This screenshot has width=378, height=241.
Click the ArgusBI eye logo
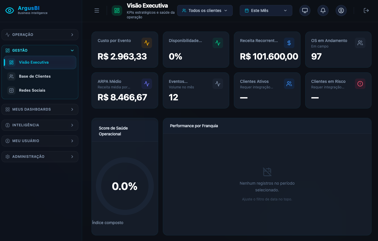(x=10, y=11)
